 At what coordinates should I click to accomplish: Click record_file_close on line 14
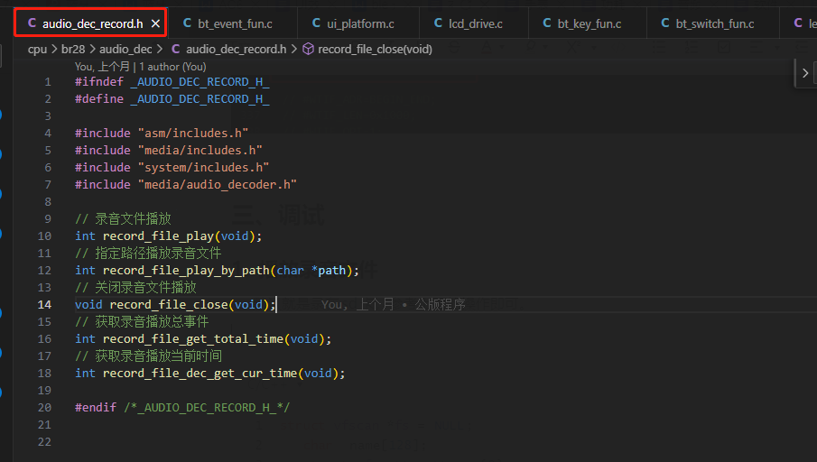point(169,305)
